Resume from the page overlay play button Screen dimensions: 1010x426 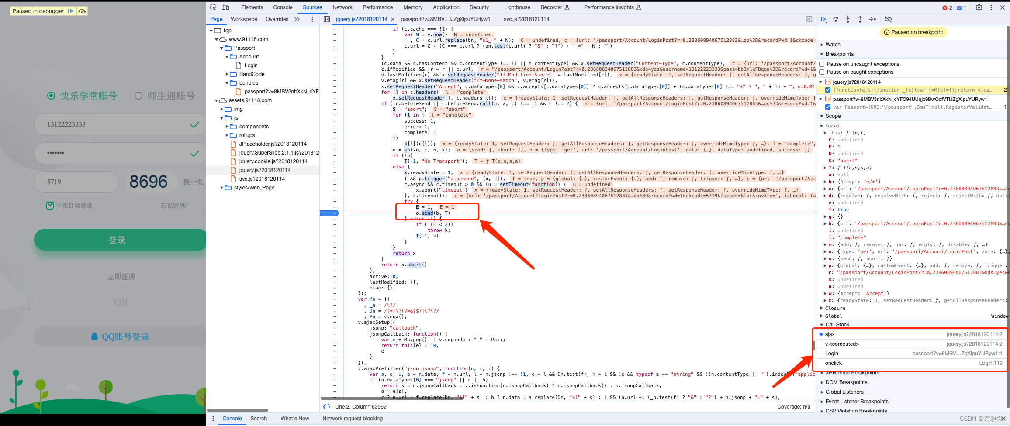pos(70,11)
